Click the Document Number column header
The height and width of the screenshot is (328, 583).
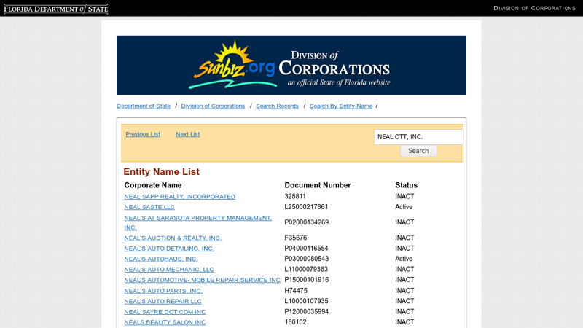pos(318,185)
